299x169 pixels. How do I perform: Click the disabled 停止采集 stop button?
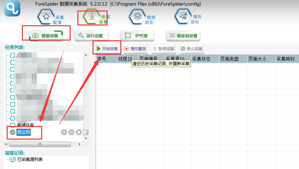pyautogui.click(x=191, y=49)
